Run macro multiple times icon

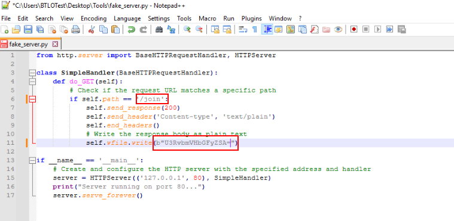pyautogui.click(x=389, y=29)
